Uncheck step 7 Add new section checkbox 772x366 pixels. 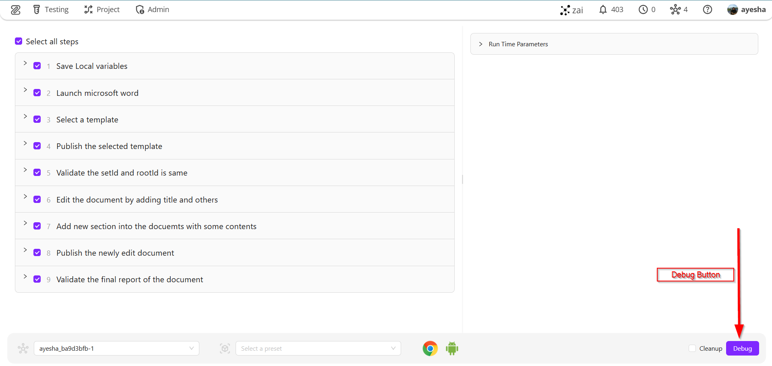[37, 226]
